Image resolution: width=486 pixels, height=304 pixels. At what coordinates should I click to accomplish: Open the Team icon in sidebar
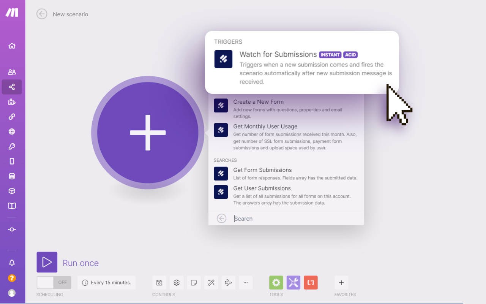[12, 72]
